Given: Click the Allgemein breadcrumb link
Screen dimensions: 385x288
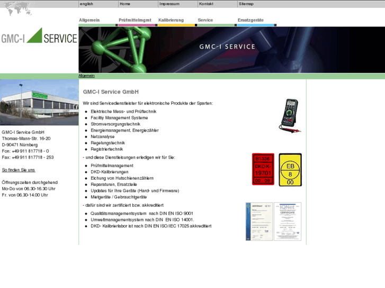Looking at the screenshot, I should point(86,76).
